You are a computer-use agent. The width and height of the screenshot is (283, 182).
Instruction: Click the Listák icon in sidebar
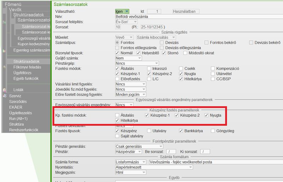tap(4, 90)
